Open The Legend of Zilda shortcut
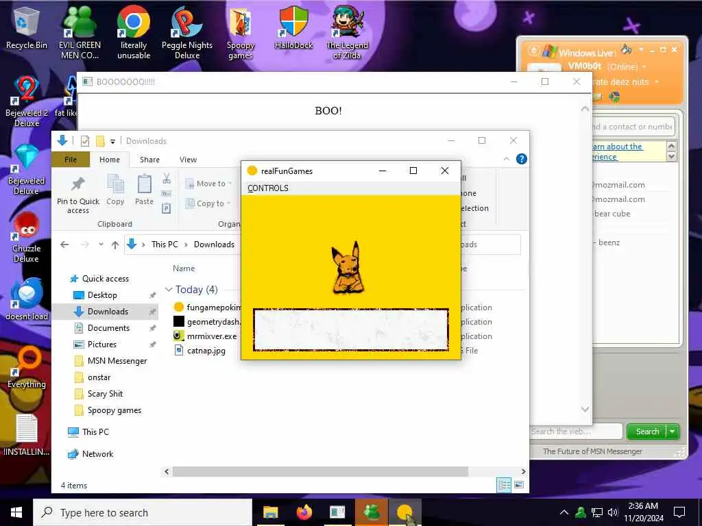The height and width of the screenshot is (526, 702). click(347, 32)
